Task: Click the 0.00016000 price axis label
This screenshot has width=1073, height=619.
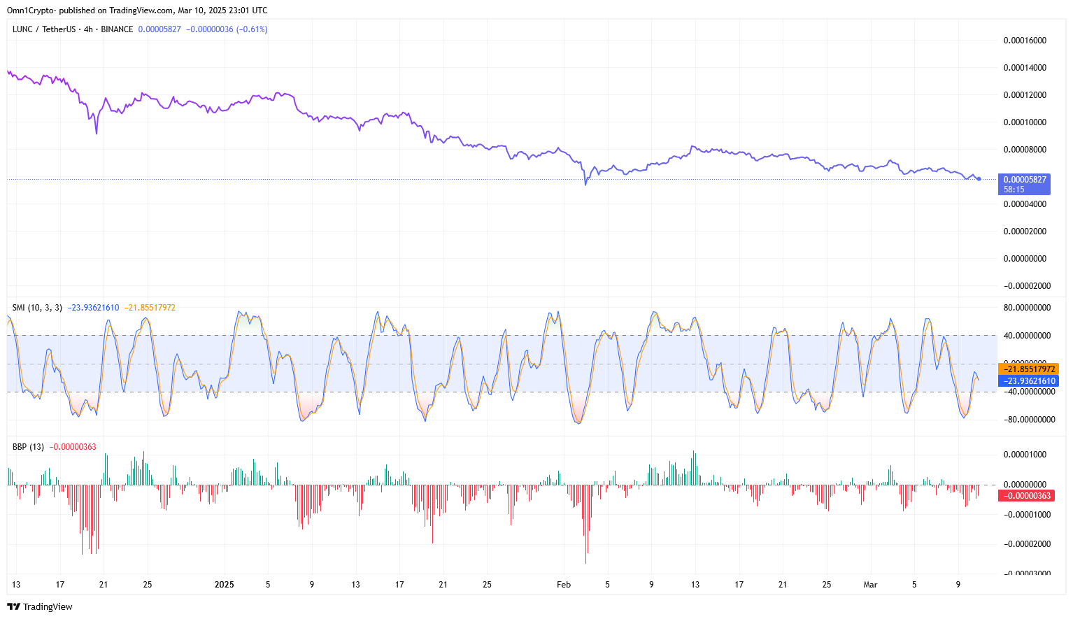Action: coord(1025,41)
